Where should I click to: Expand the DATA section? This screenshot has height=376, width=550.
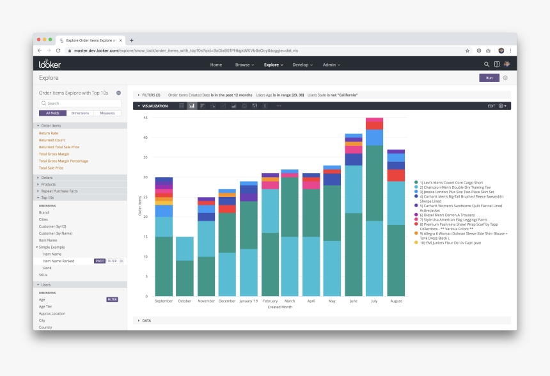click(145, 320)
